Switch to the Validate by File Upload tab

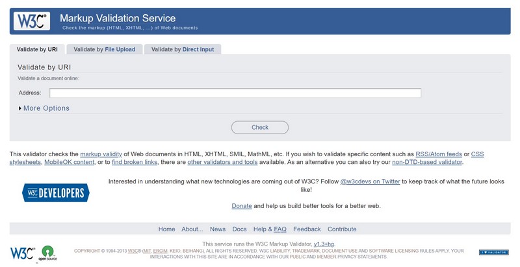tap(105, 49)
